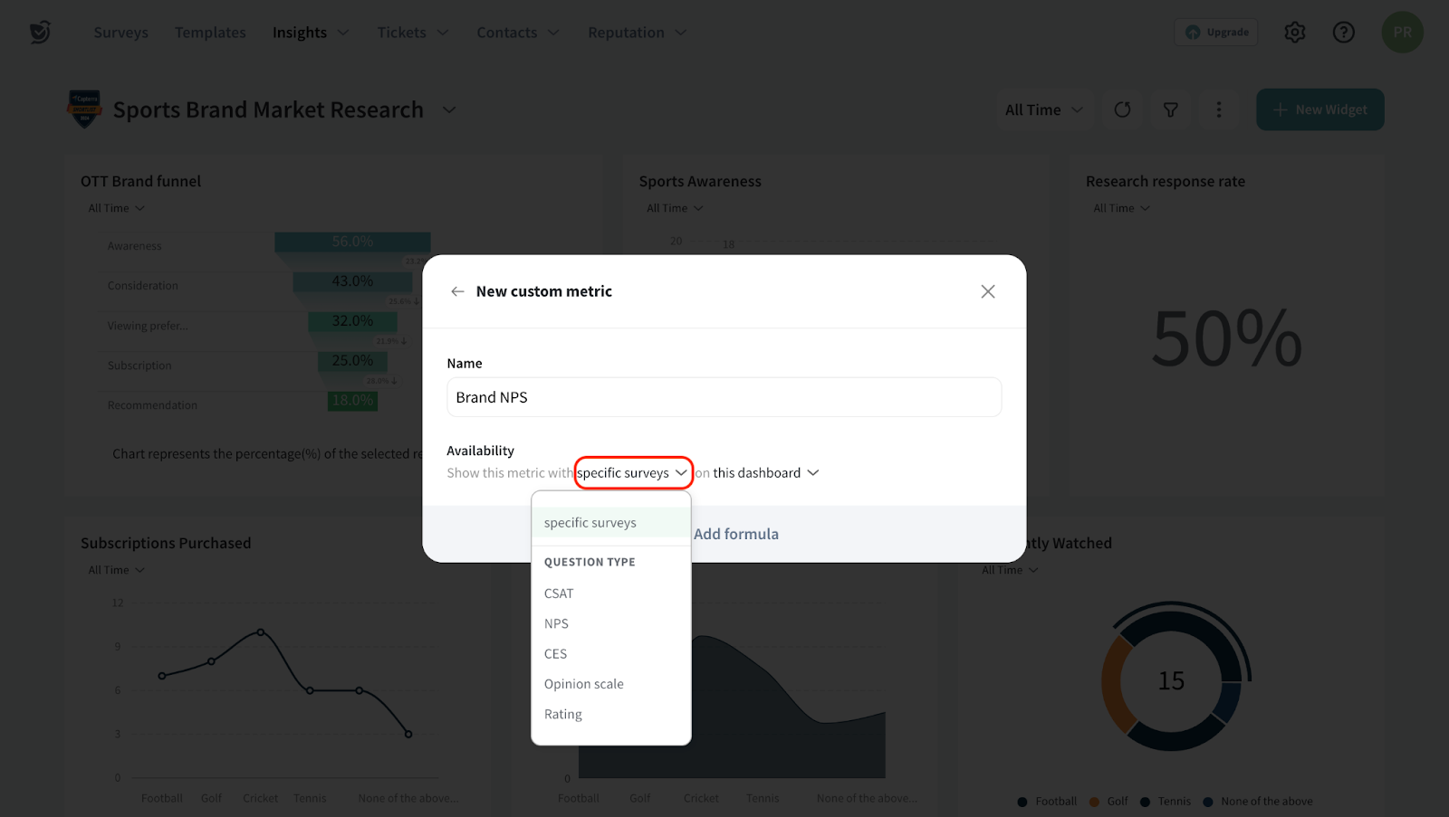Click Add formula
The height and width of the screenshot is (817, 1449).
coord(736,534)
